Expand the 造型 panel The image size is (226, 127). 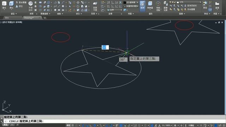[14, 14]
